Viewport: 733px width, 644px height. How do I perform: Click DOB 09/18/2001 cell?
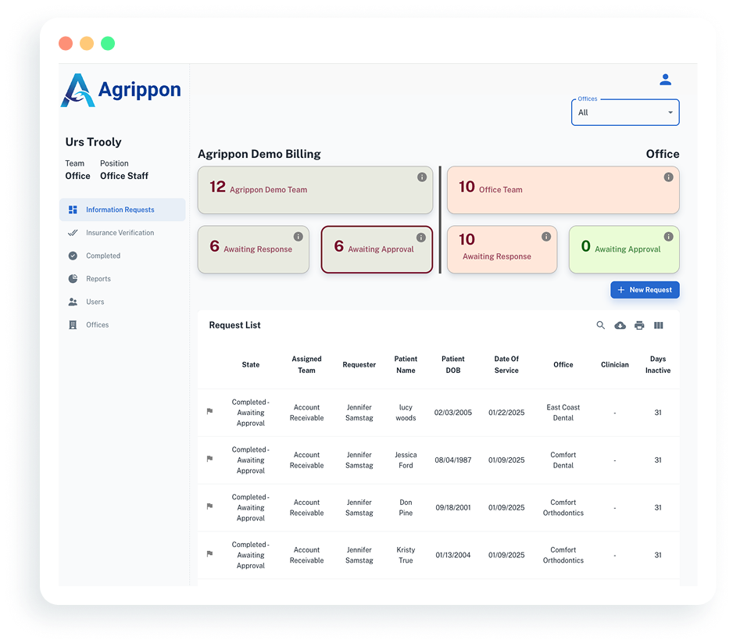(x=453, y=507)
